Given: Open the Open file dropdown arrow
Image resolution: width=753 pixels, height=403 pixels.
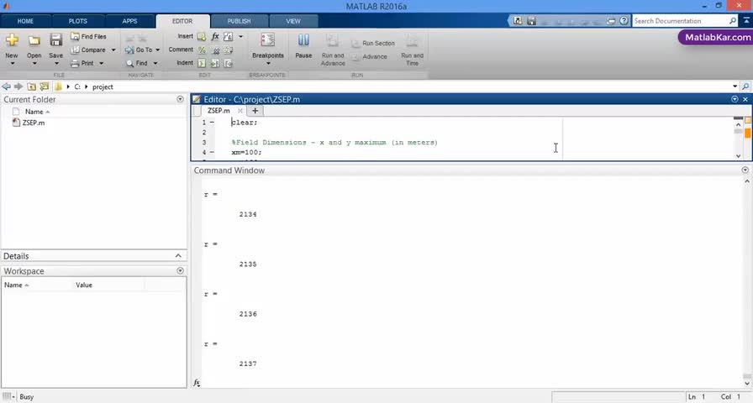Looking at the screenshot, I should (x=34, y=63).
